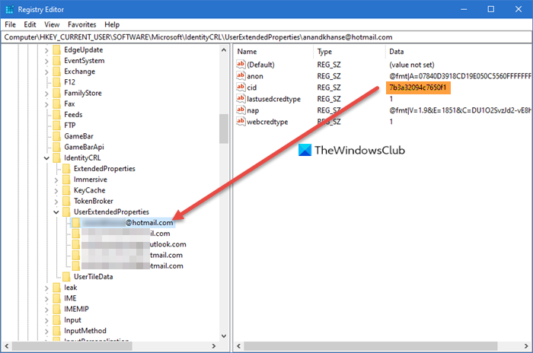
Task: Click tree pane horizontal scroll left arrow
Action: 6,346
